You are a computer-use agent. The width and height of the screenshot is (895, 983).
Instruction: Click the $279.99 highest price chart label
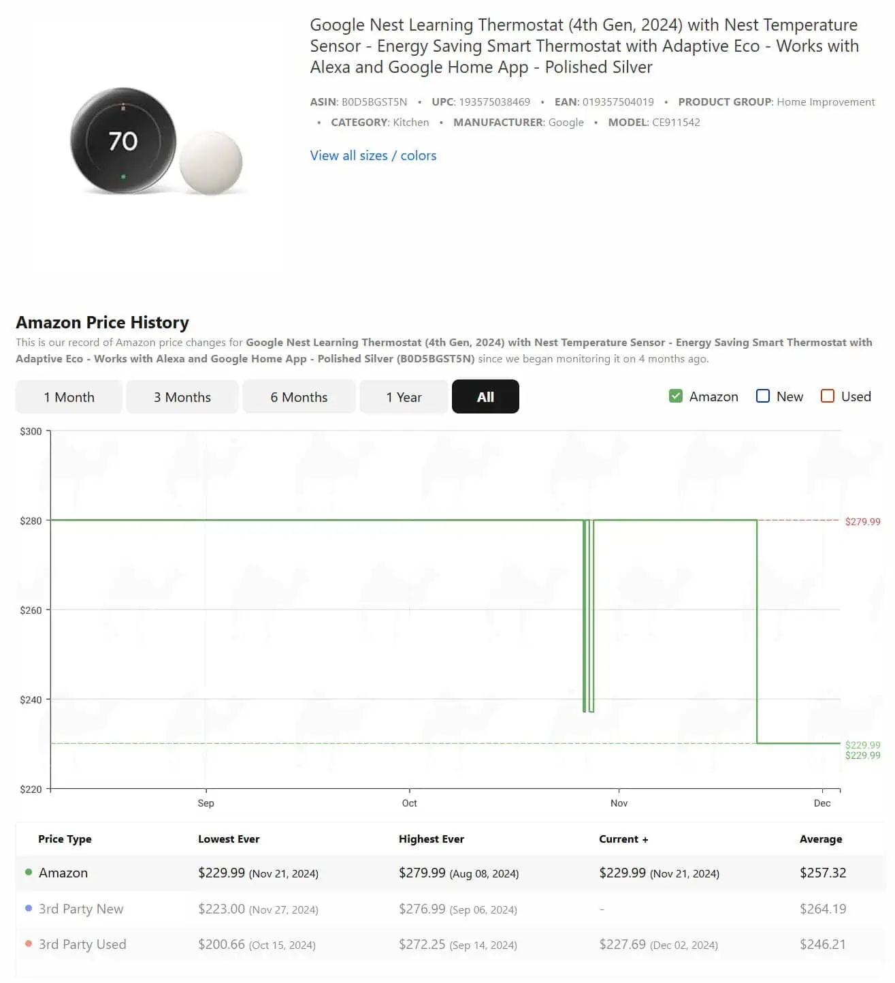(x=862, y=522)
